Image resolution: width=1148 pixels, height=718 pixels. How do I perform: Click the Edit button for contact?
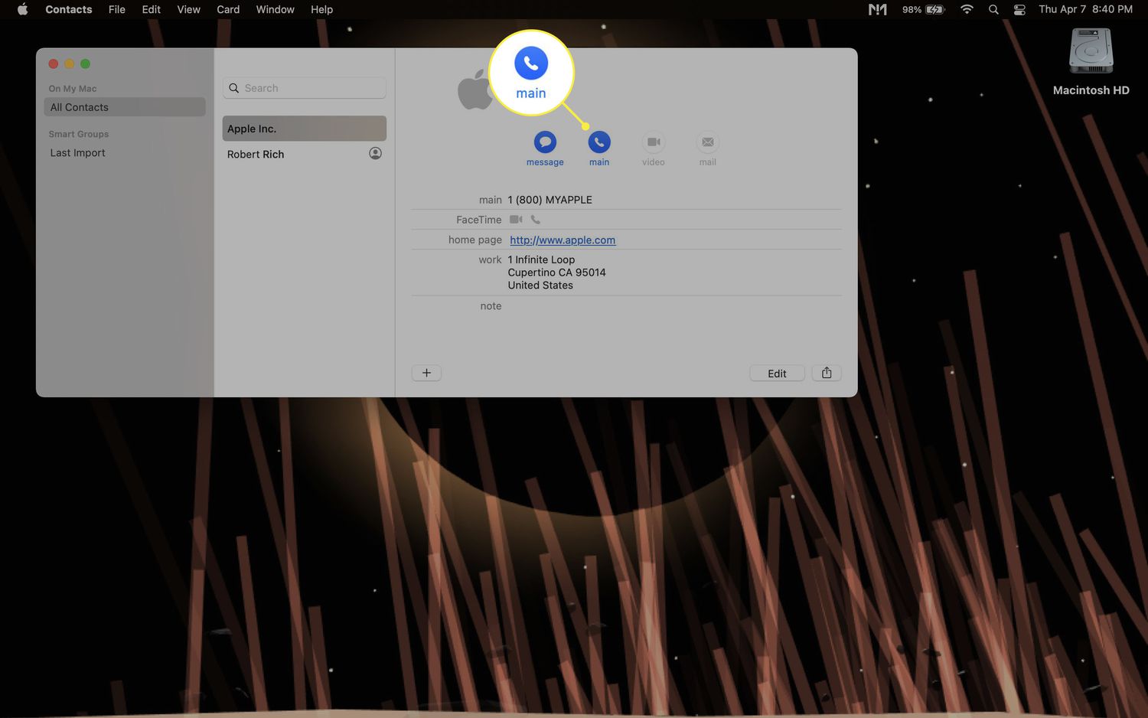(x=777, y=373)
